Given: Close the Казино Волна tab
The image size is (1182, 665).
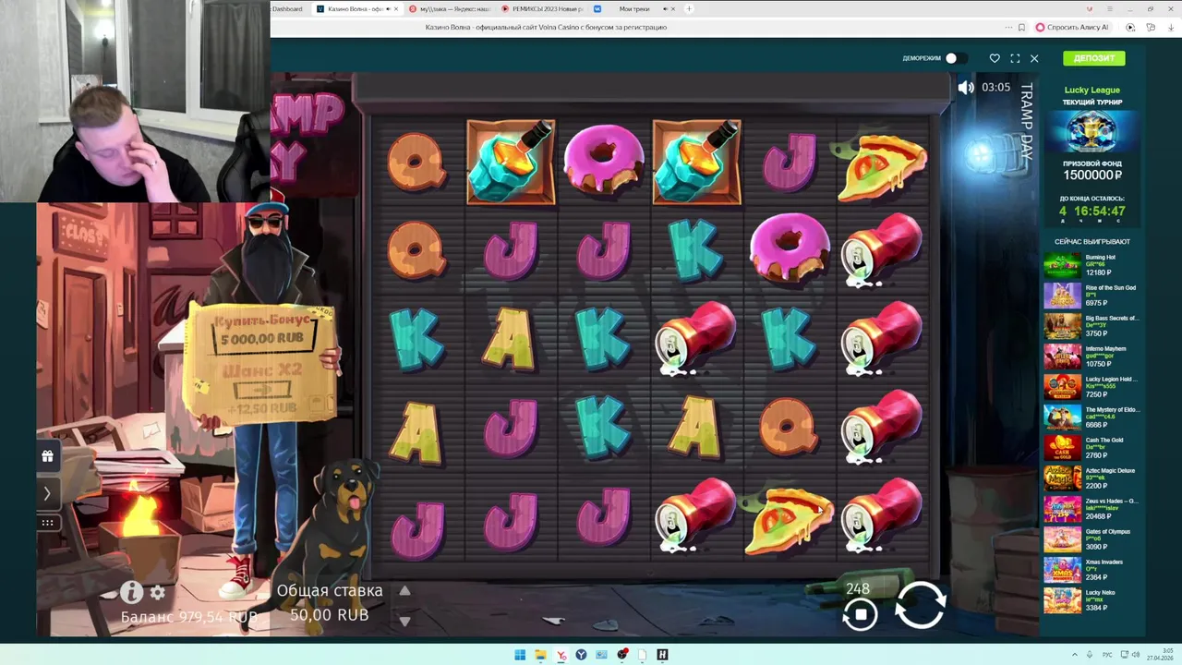Looking at the screenshot, I should coord(397,8).
